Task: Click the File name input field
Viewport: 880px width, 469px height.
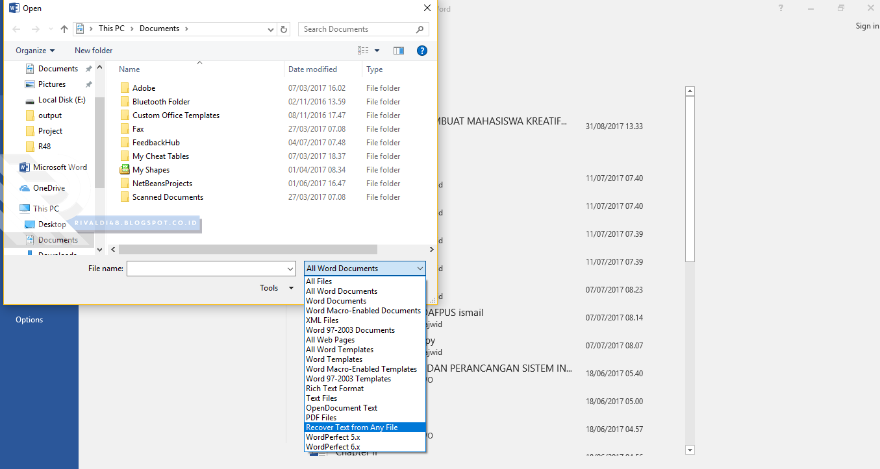Action: [211, 269]
